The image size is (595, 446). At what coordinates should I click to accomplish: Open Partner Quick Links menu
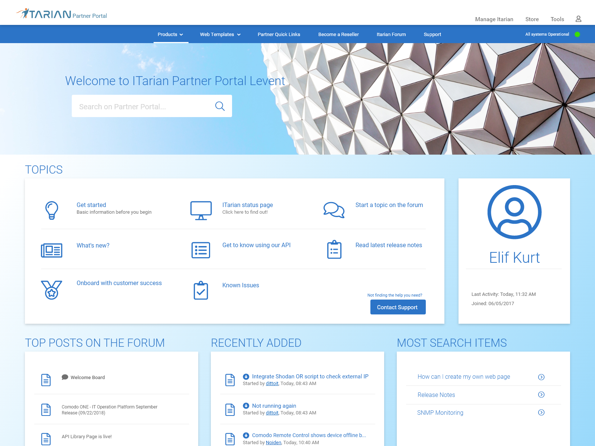279,34
